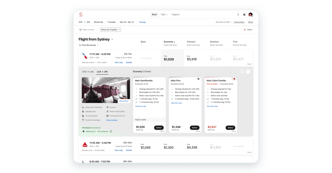Reset all filters

(x=248, y=30)
